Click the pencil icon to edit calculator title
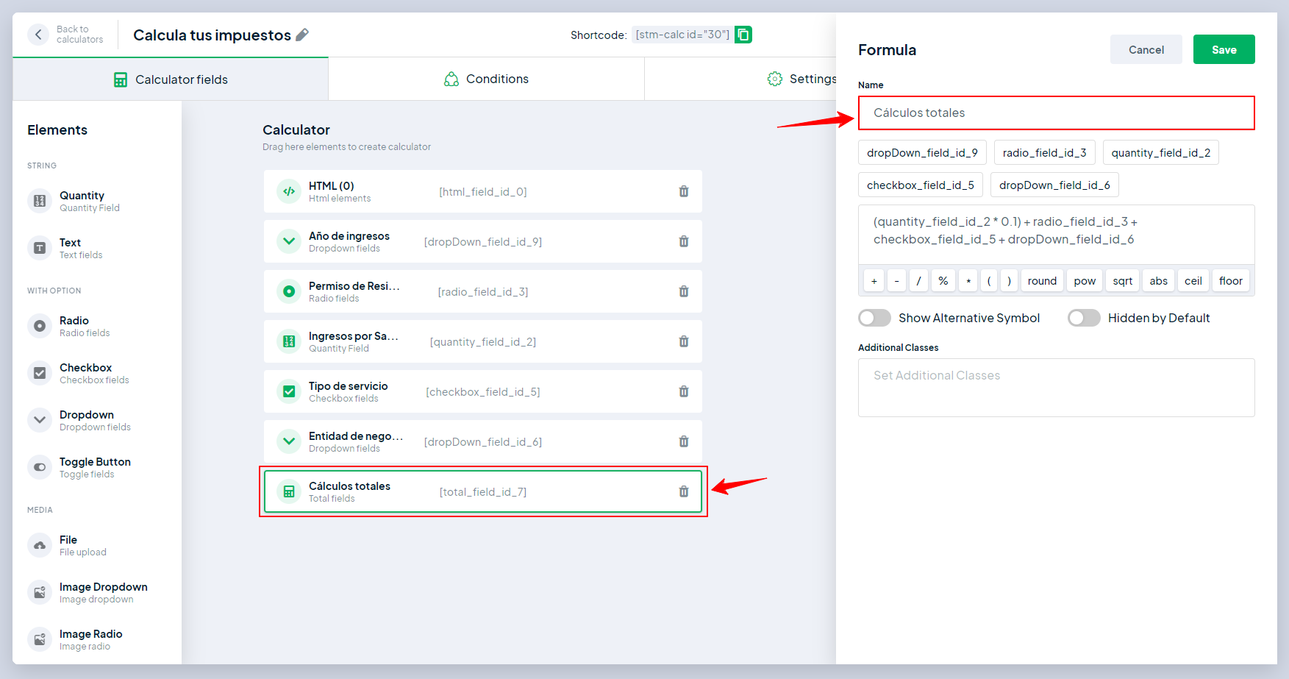 302,35
